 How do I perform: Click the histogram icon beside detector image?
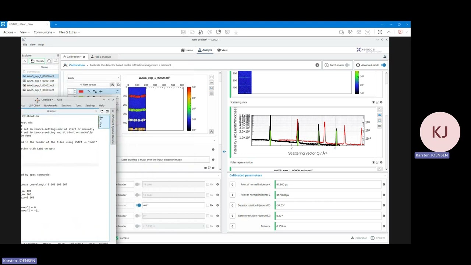click(x=211, y=83)
